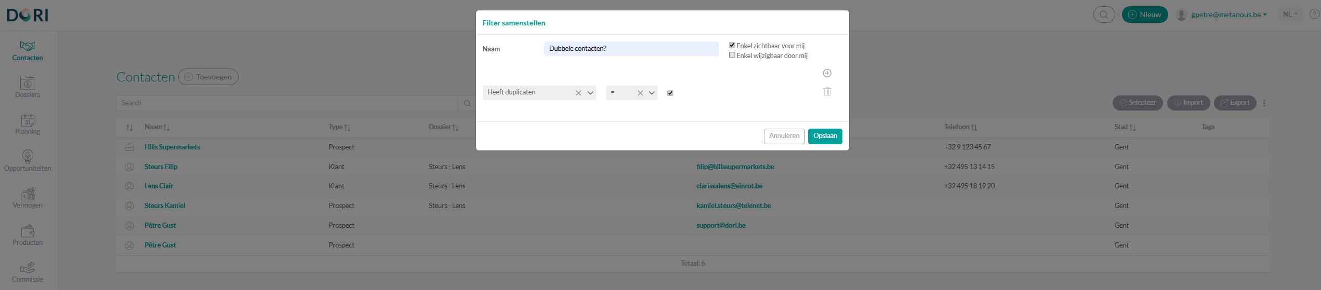Click the DORI logo
Viewport: 1321px width, 290px height.
pos(28,15)
